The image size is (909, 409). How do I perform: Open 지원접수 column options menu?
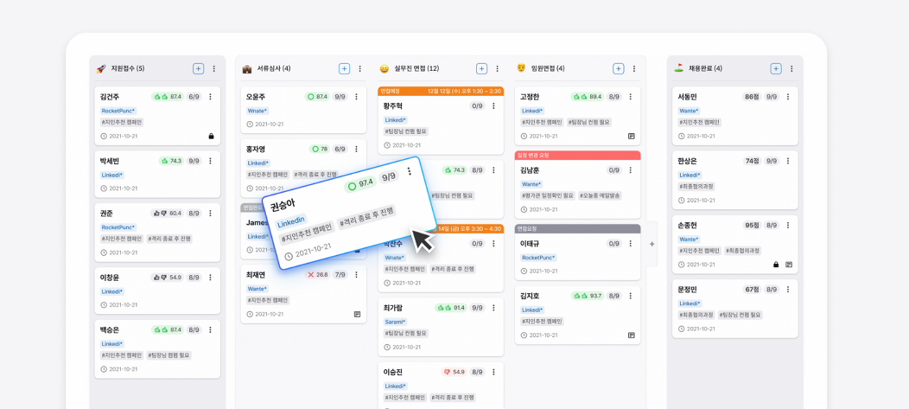click(x=213, y=68)
